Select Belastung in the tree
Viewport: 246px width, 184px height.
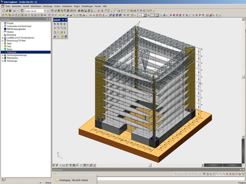(x=11, y=35)
